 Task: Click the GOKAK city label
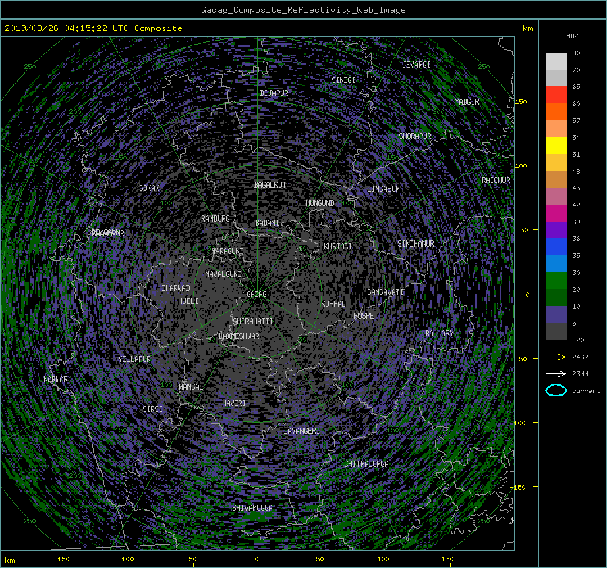pos(150,188)
